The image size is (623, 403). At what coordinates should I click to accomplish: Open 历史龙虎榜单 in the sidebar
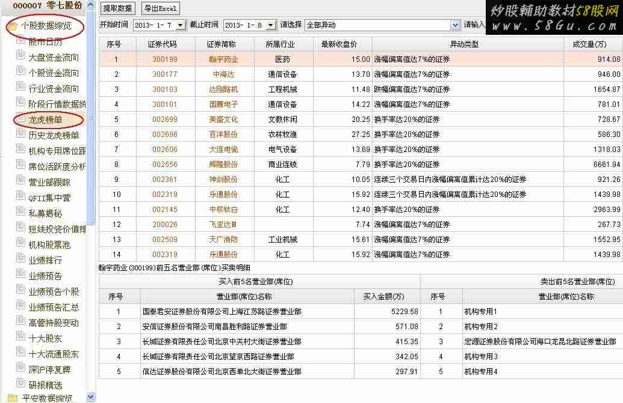(53, 136)
